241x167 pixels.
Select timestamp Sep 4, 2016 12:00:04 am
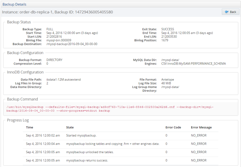point(43,144)
